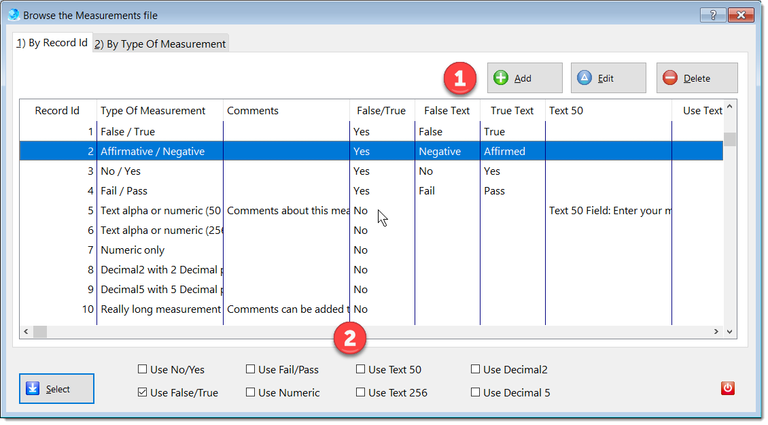This screenshot has height=425, width=768.
Task: Click the application globe icon in title bar
Action: (x=14, y=14)
